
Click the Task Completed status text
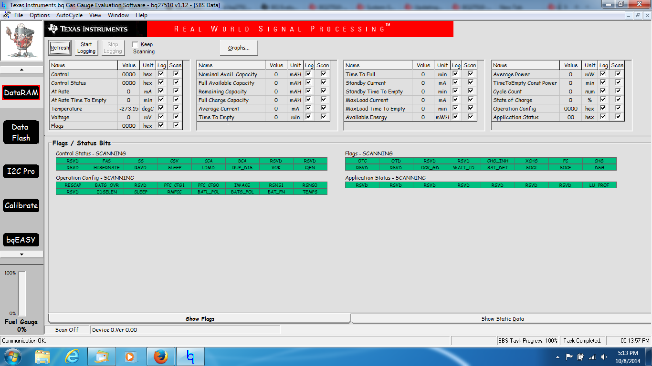point(582,341)
